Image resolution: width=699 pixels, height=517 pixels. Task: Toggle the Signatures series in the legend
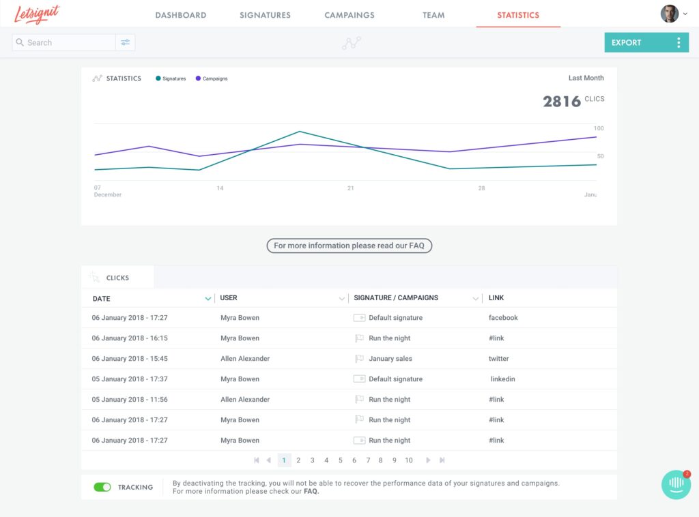171,78
